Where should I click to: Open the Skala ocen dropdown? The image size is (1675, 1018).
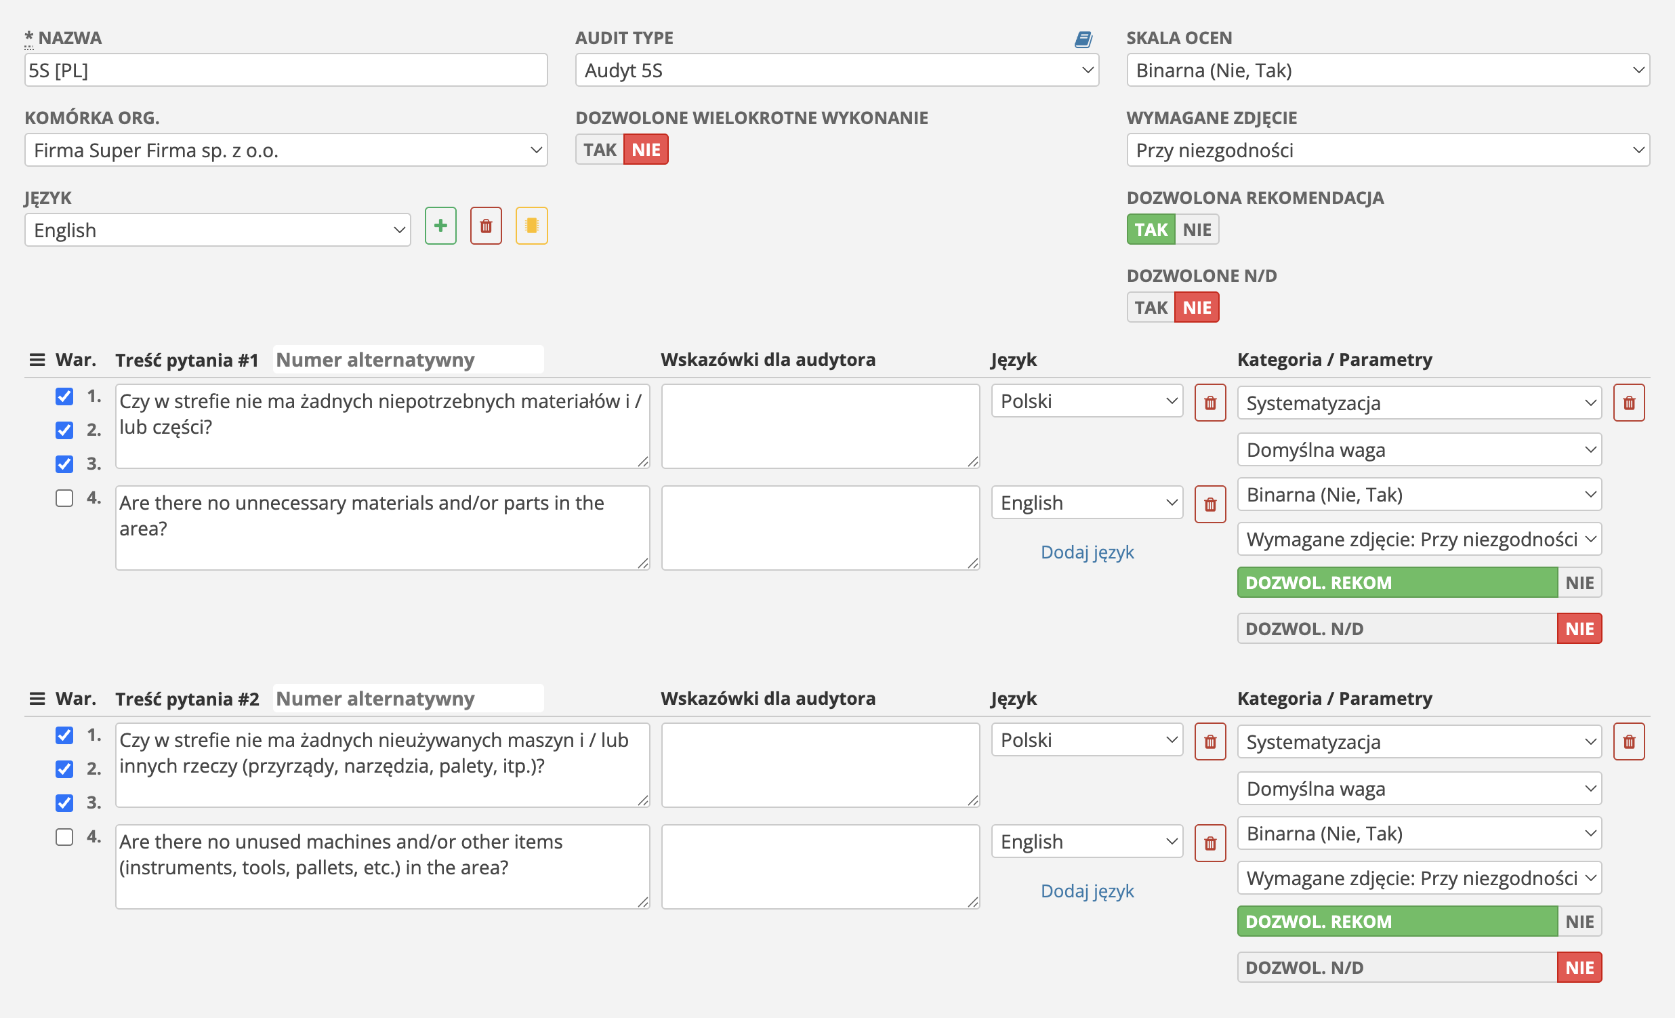click(x=1388, y=70)
